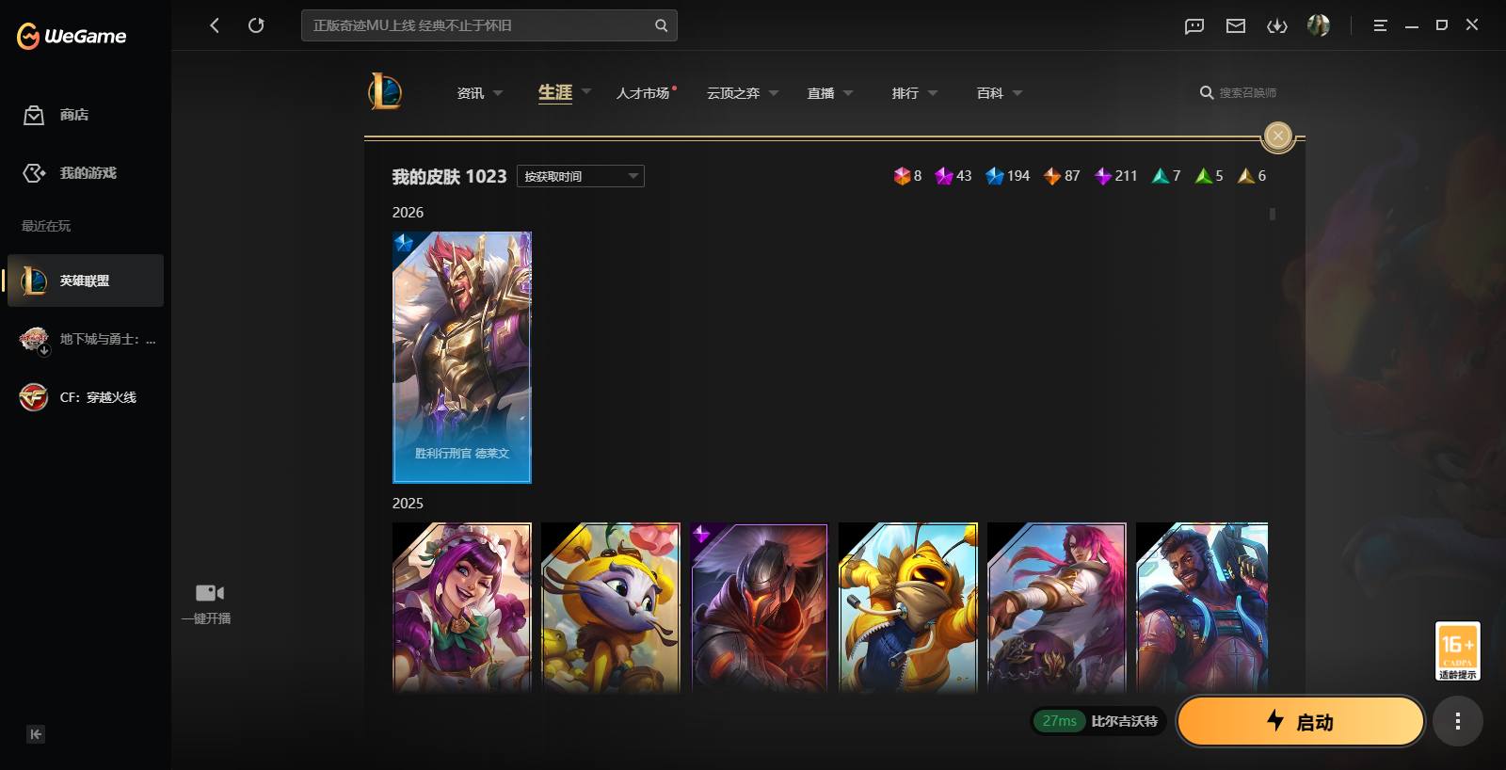This screenshot has height=770, width=1506.
Task: Open the 人才市场 tab
Action: point(643,93)
